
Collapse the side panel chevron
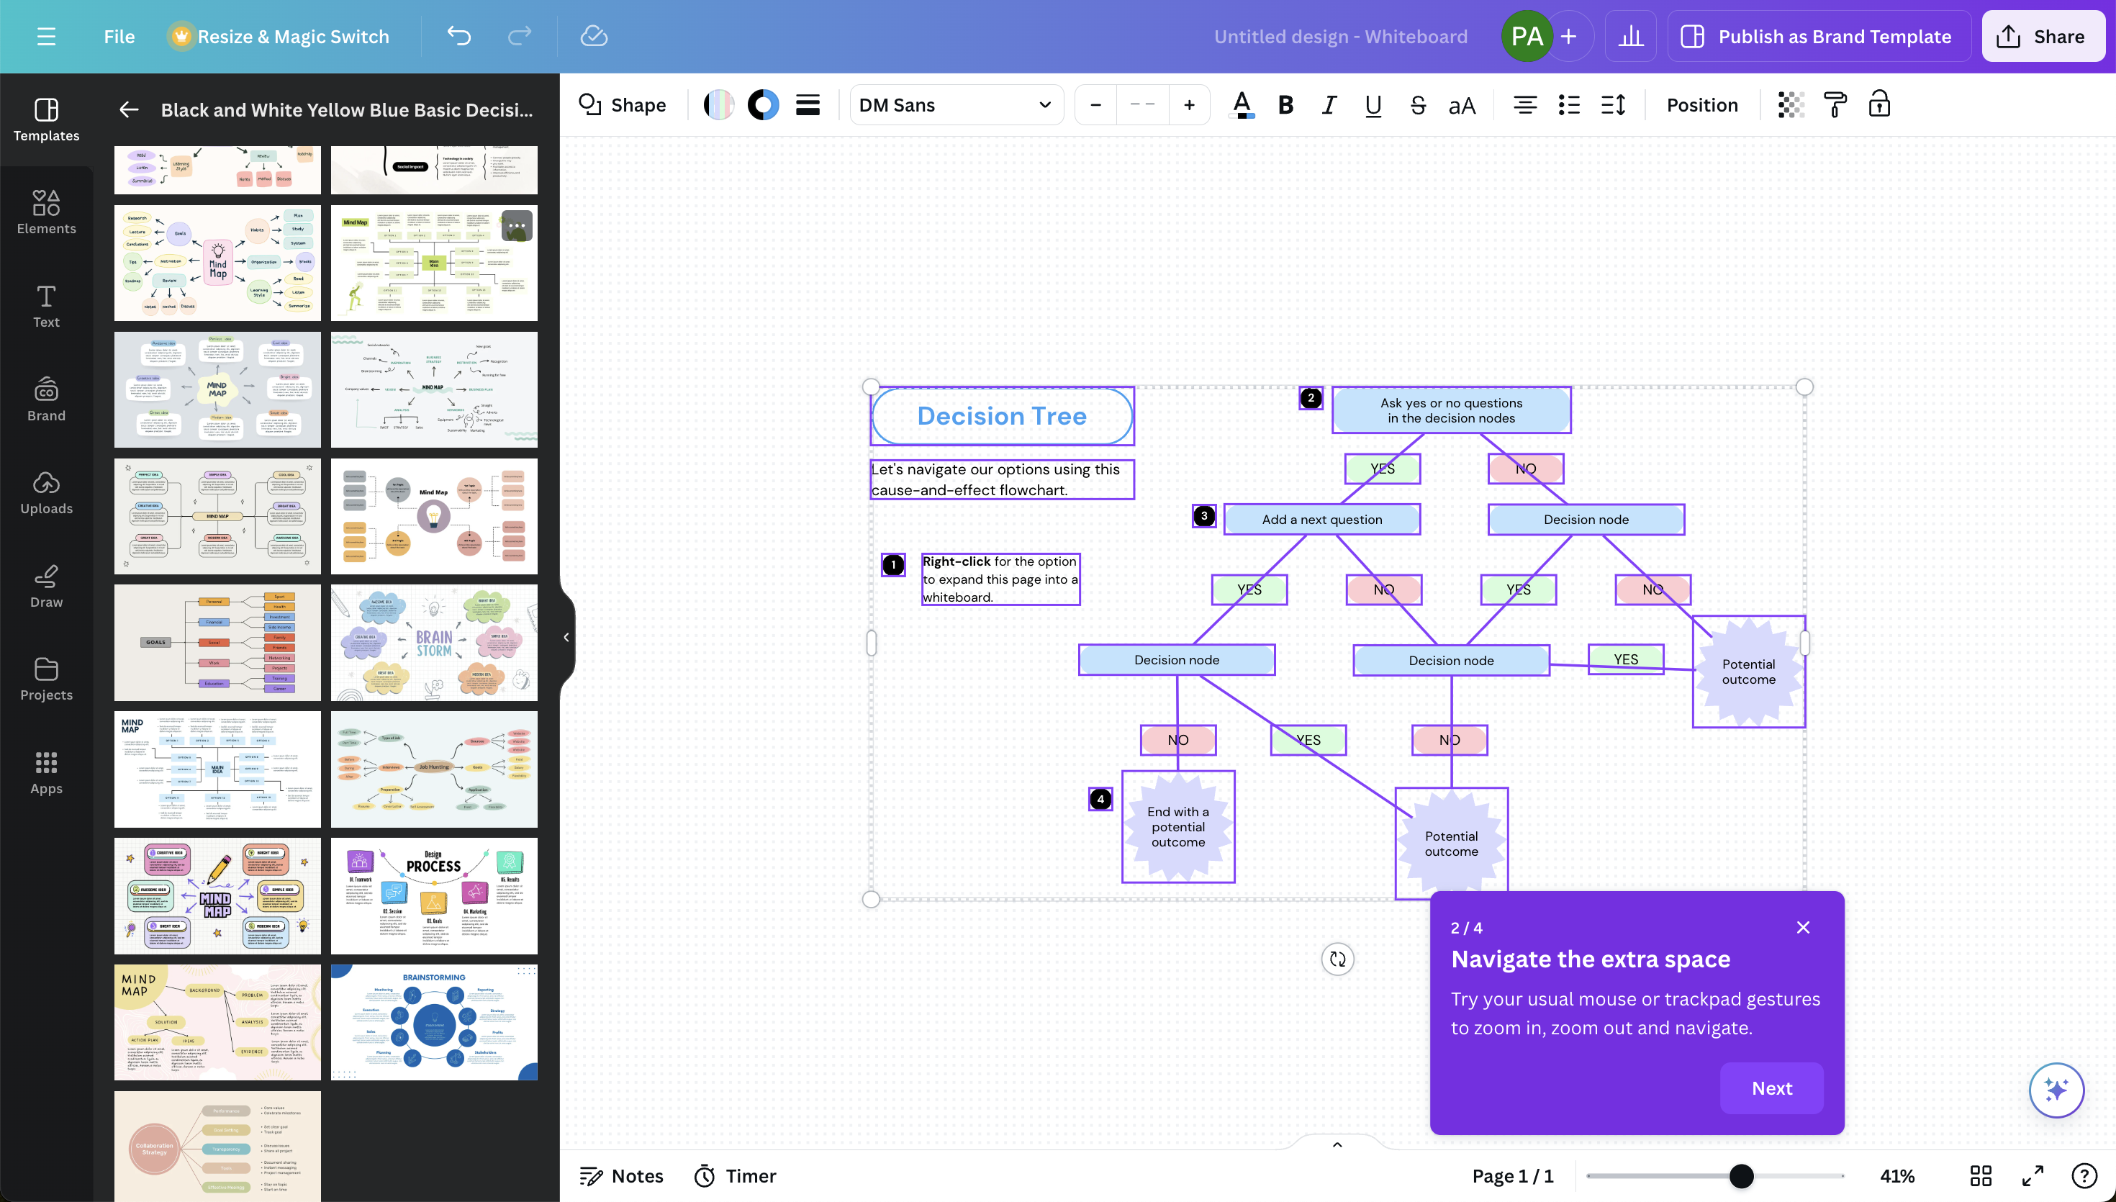[566, 637]
